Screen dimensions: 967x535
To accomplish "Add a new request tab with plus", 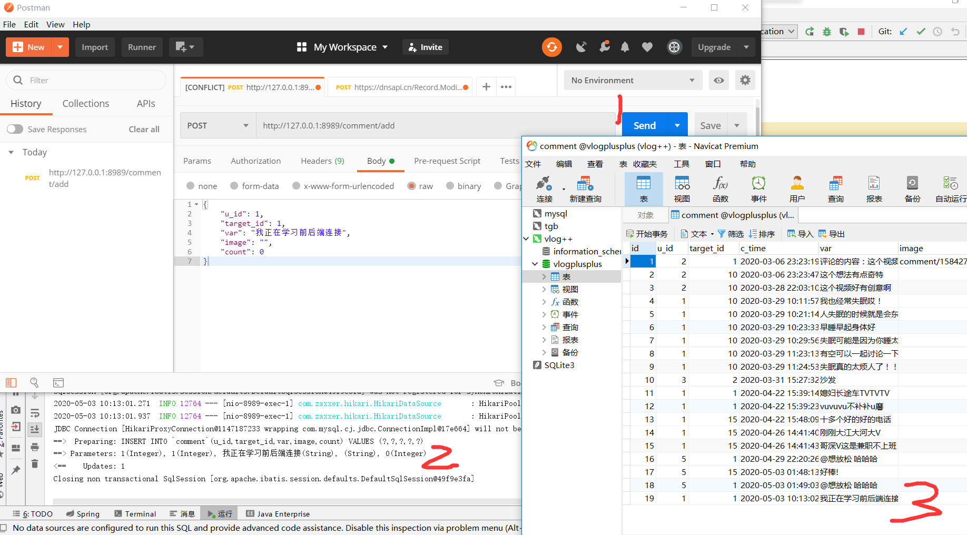I will [487, 86].
